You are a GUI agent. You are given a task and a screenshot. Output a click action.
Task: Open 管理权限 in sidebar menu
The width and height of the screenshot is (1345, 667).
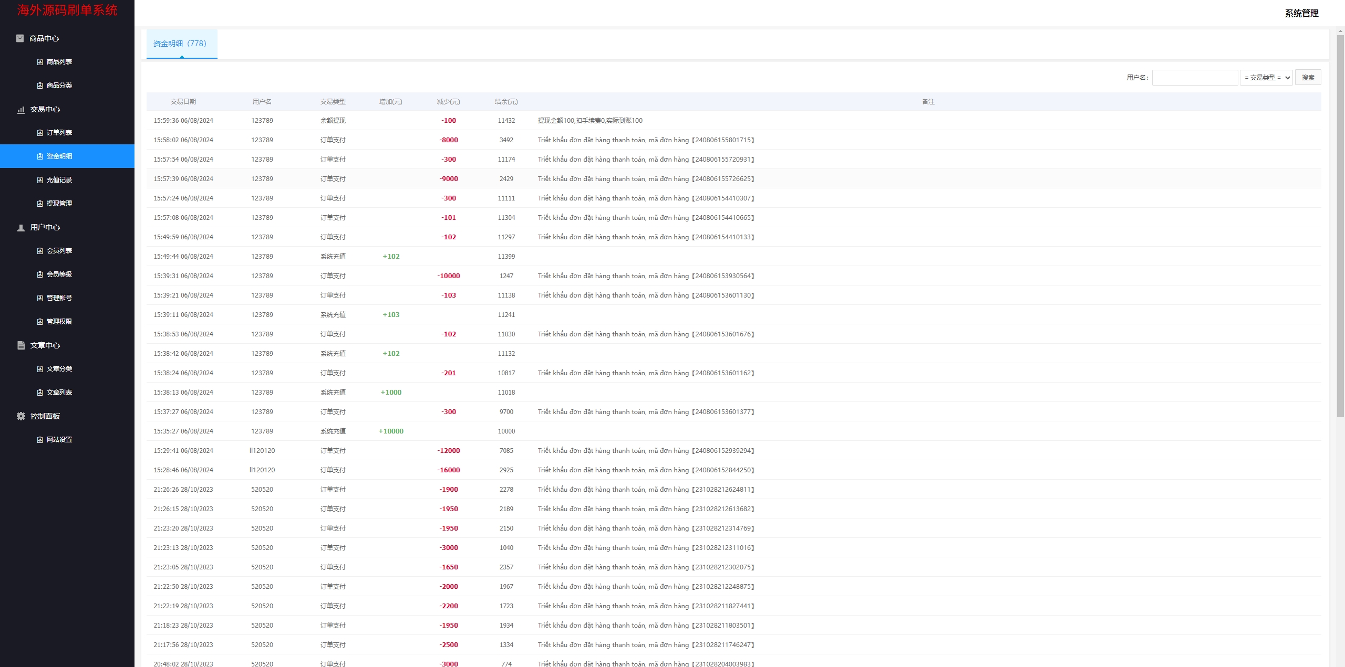pos(59,322)
